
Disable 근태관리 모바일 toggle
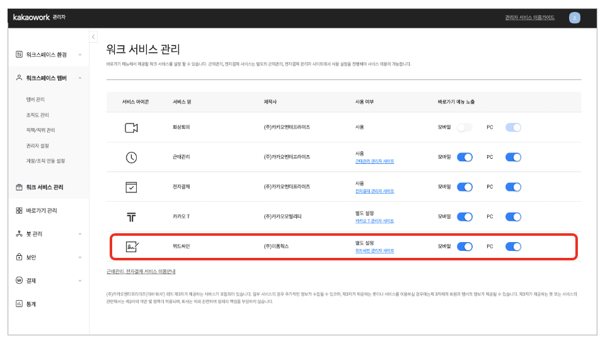[x=464, y=157]
